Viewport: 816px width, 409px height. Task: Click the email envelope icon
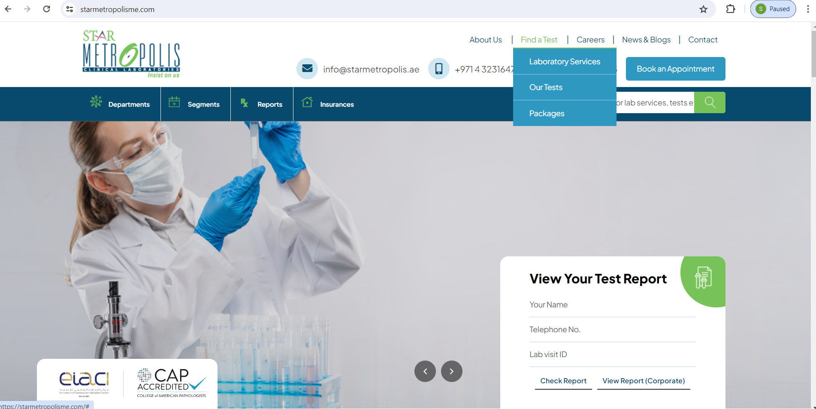(x=307, y=69)
